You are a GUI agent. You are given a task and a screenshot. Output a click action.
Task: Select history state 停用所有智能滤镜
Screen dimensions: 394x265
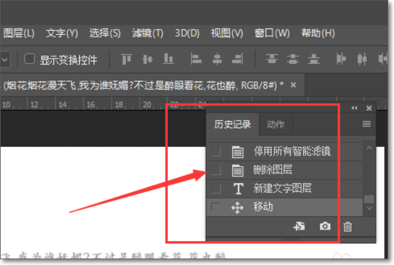[x=284, y=152]
